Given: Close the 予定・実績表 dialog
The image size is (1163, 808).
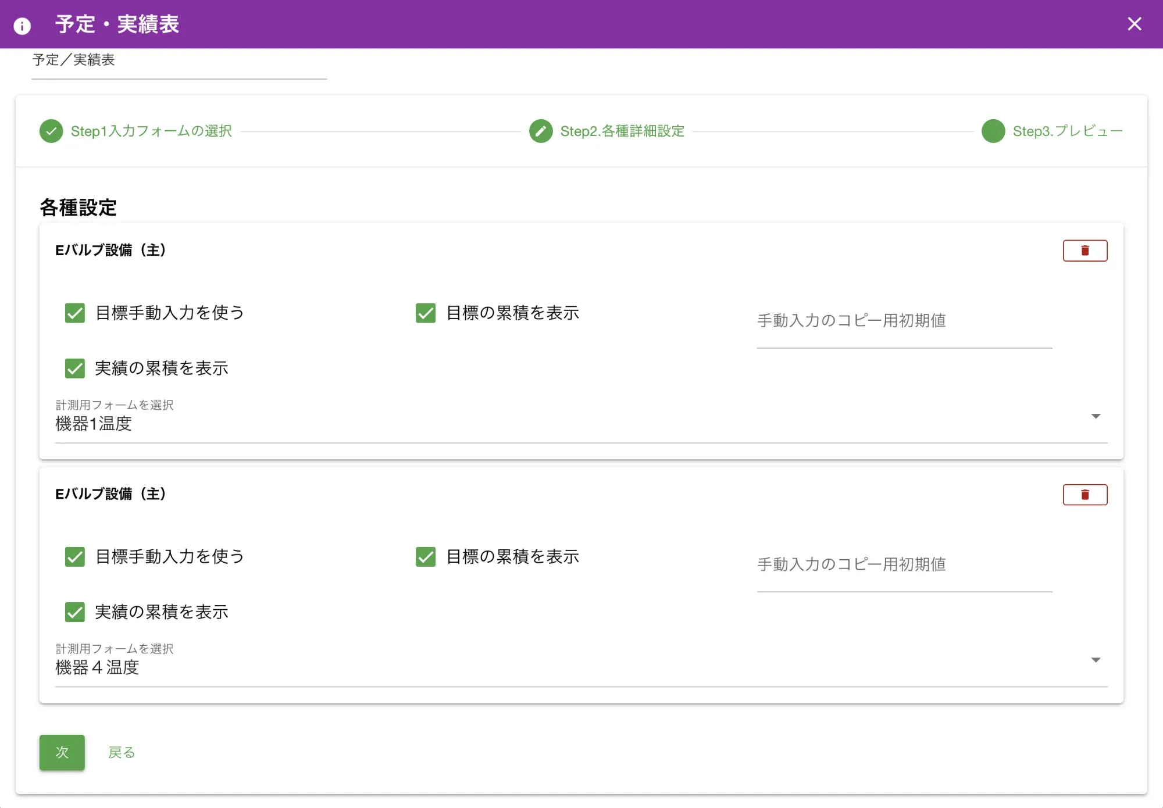Looking at the screenshot, I should pos(1134,24).
